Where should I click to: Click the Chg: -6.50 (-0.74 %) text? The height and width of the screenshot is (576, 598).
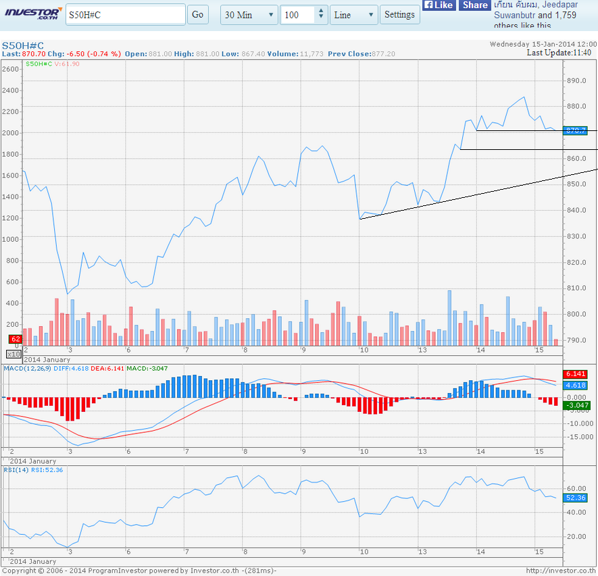pos(84,54)
